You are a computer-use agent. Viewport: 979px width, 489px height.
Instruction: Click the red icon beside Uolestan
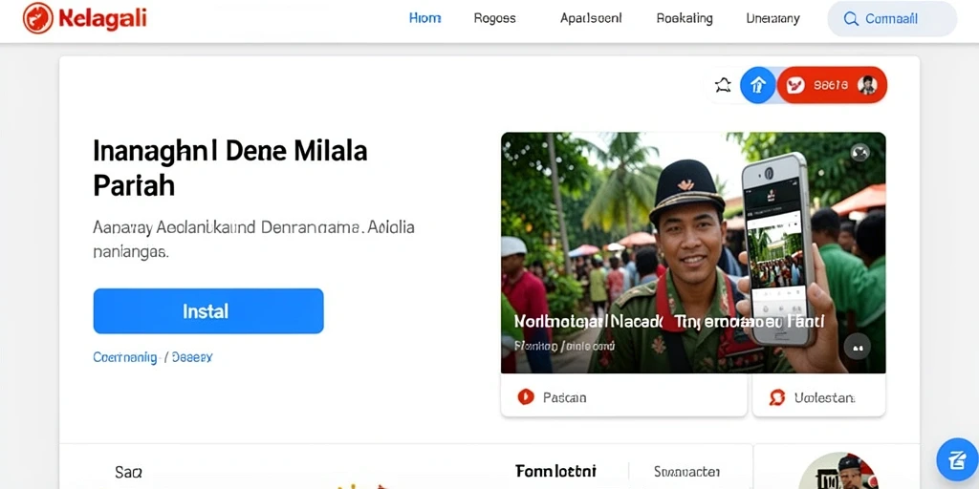point(776,397)
